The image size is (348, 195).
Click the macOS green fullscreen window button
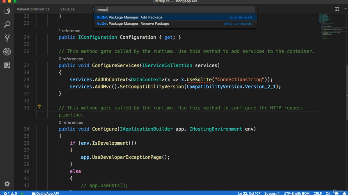[15, 1]
